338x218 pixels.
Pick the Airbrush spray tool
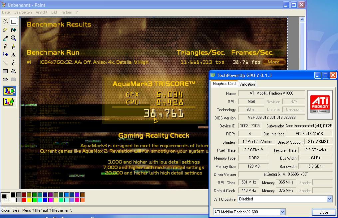[5, 54]
